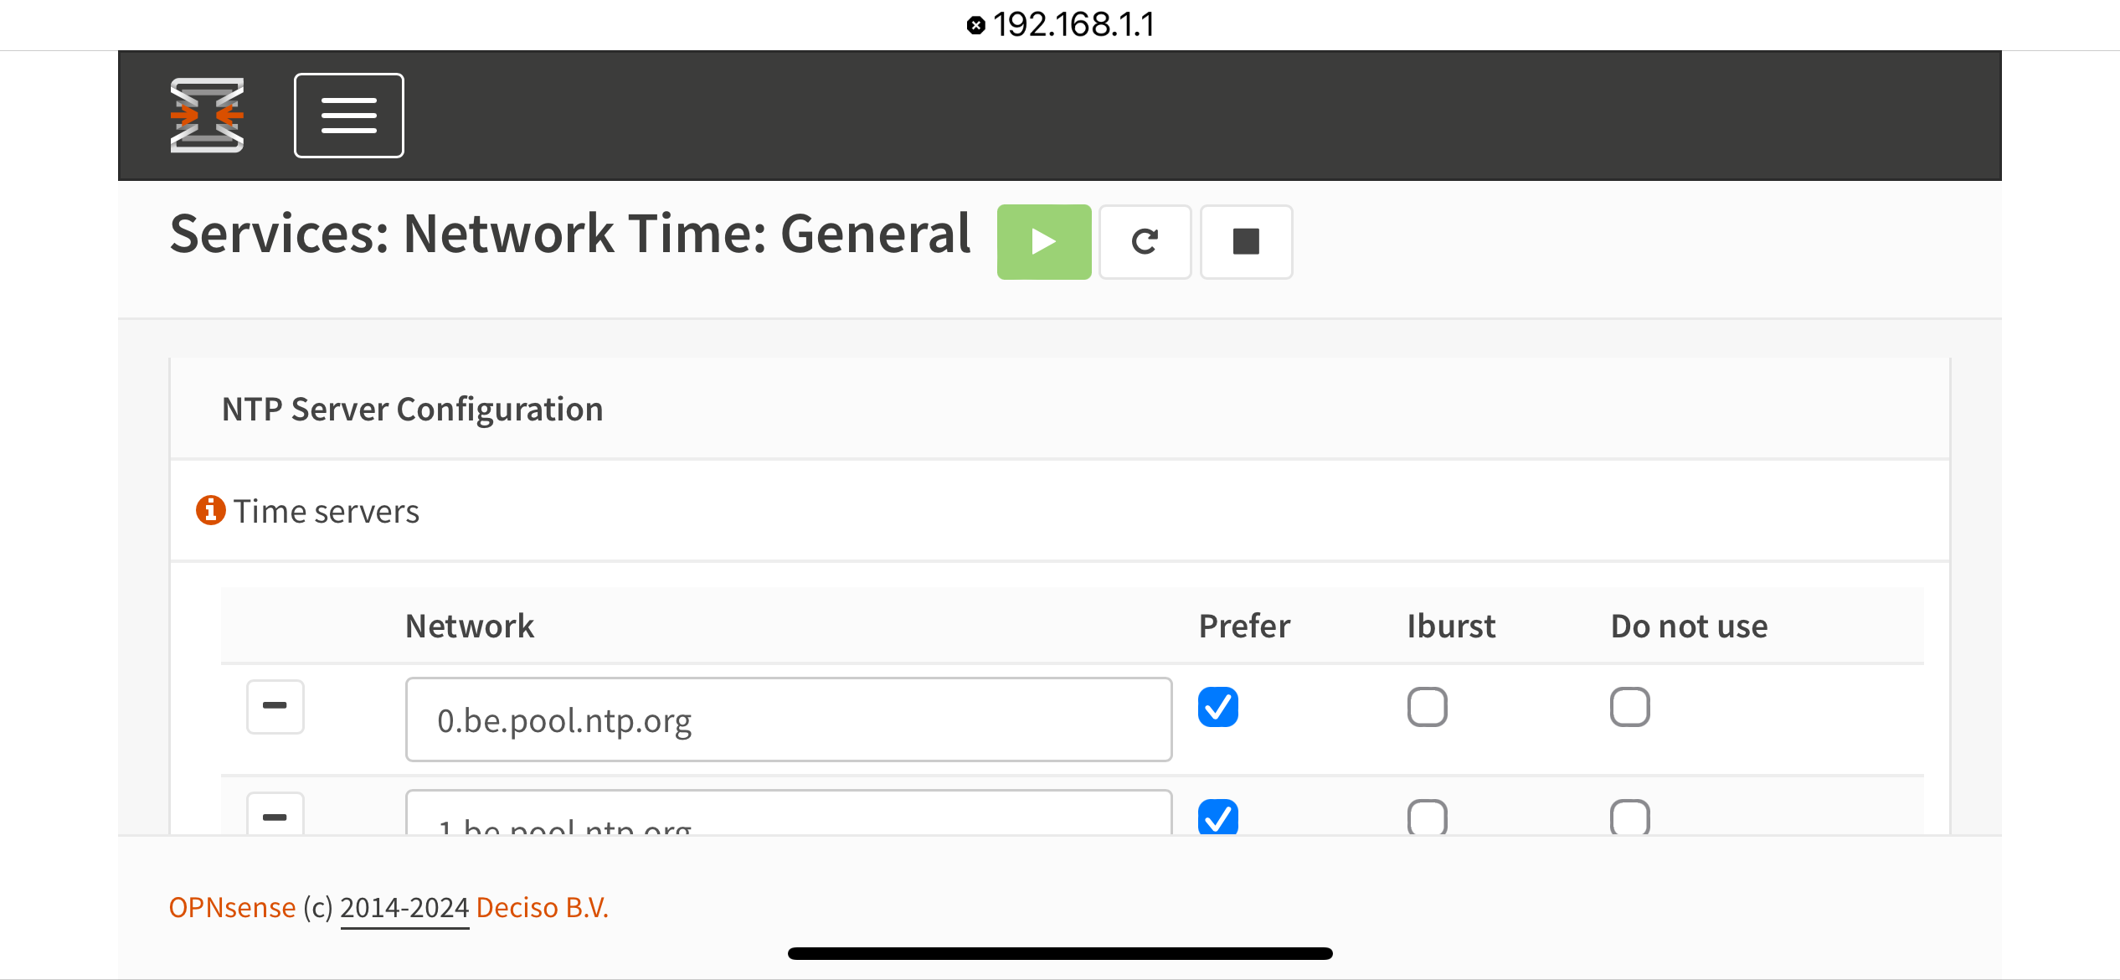Start the NTP service
Image resolution: width=2120 pixels, height=980 pixels.
click(1043, 242)
